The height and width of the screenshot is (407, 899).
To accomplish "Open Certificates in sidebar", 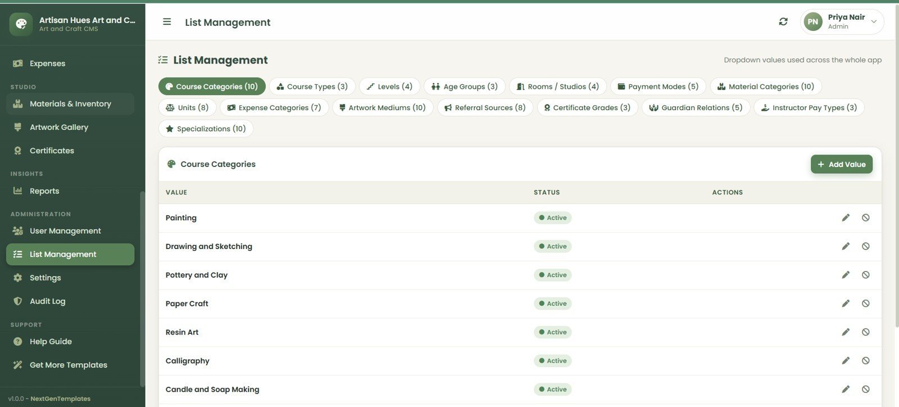I will (x=70, y=151).
